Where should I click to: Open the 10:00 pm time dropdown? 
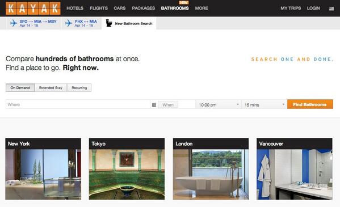click(219, 105)
